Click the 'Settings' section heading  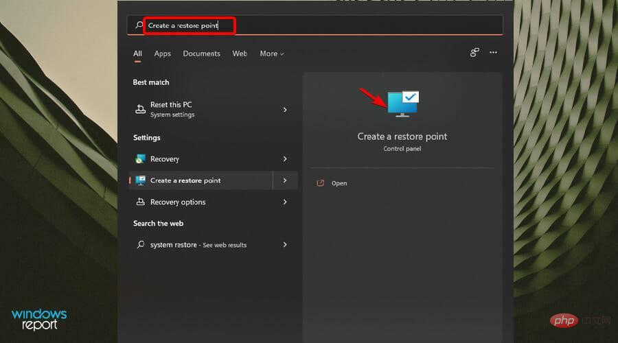coord(147,138)
